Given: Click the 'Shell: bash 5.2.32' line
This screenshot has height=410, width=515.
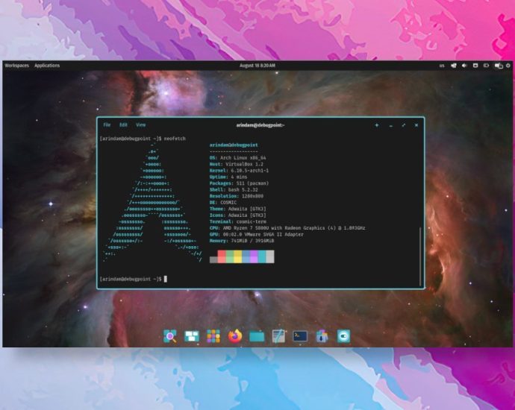Looking at the screenshot, I should (x=234, y=189).
